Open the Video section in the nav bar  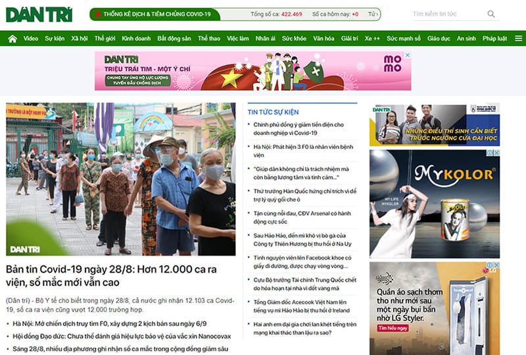[x=31, y=39]
